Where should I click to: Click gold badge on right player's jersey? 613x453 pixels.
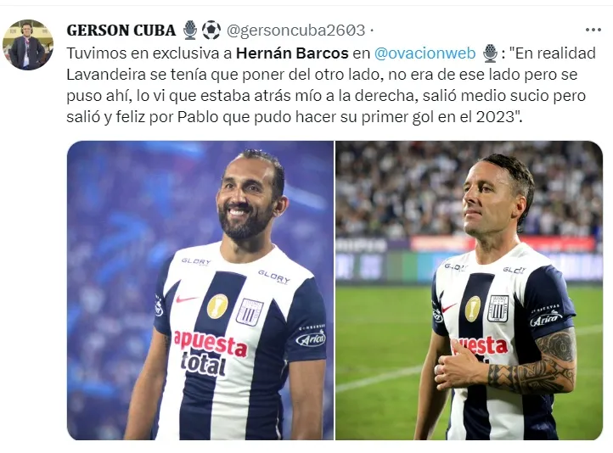[x=473, y=309]
